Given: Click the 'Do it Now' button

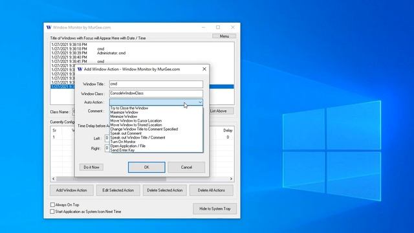Looking at the screenshot, I should [x=91, y=167].
